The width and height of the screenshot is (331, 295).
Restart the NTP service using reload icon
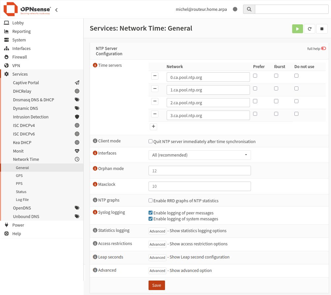pyautogui.click(x=310, y=29)
